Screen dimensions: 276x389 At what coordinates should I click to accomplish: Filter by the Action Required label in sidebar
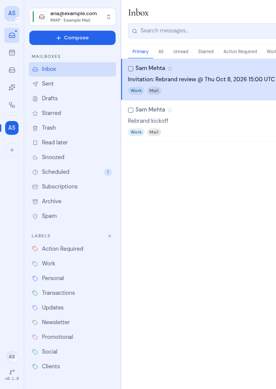tap(72, 249)
